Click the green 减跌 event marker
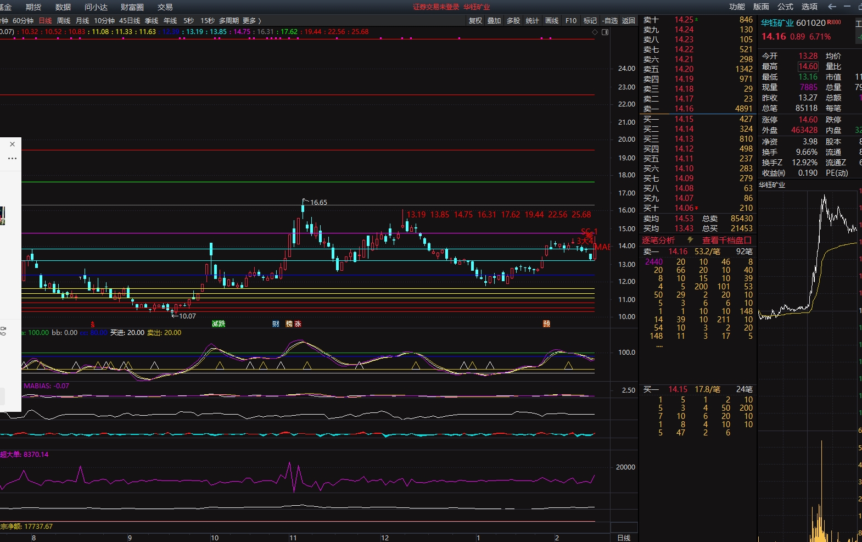The width and height of the screenshot is (862, 542). coord(219,324)
